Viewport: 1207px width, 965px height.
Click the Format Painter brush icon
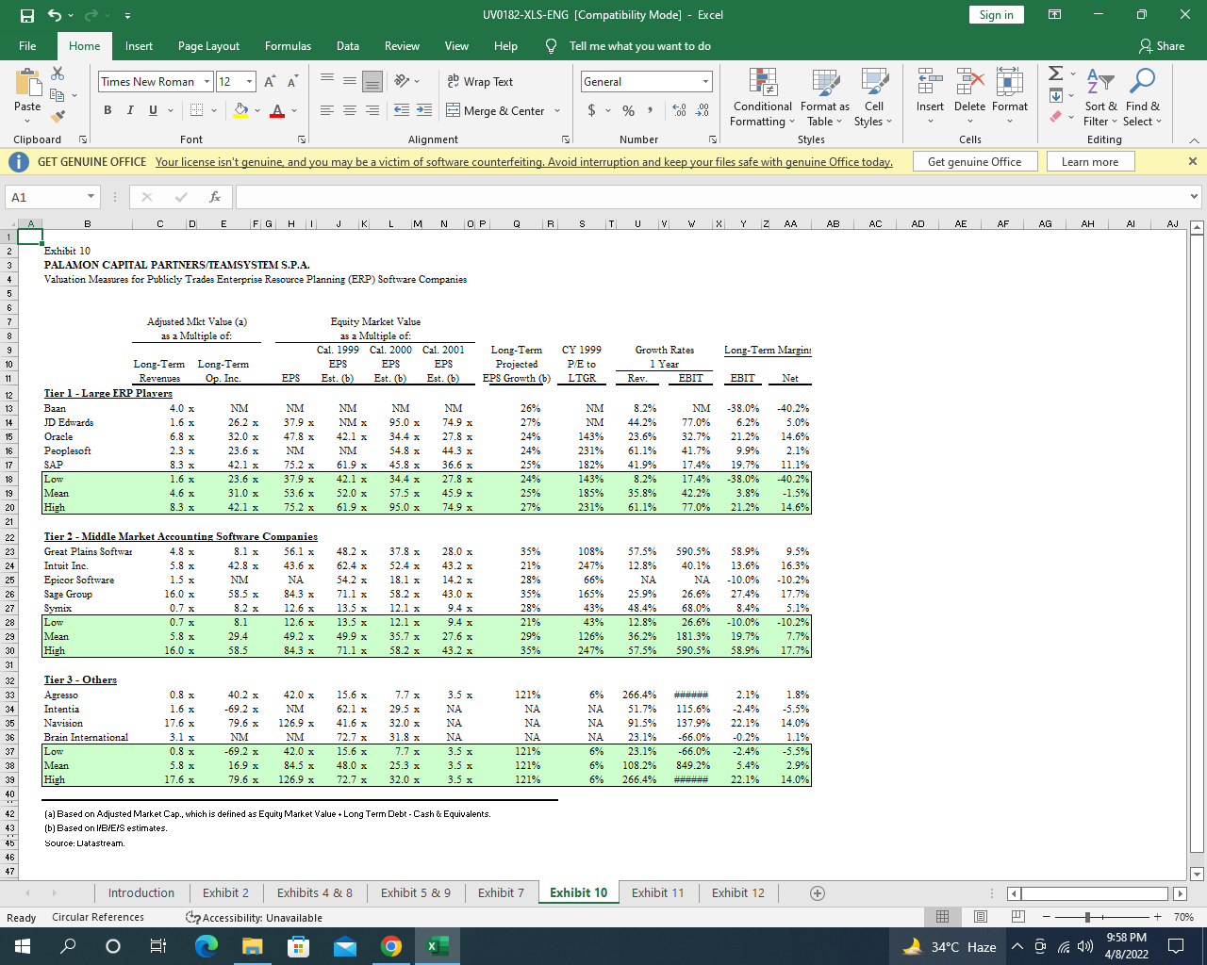coord(58,117)
